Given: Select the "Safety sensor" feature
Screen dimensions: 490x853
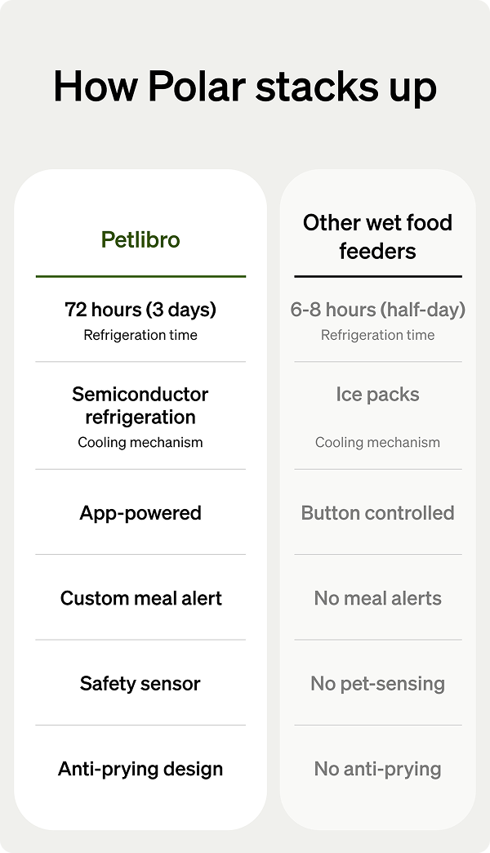Looking at the screenshot, I should pos(140,684).
